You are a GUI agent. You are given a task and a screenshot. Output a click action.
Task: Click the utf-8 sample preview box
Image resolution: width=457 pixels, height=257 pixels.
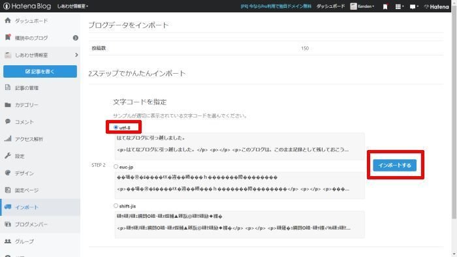point(240,146)
